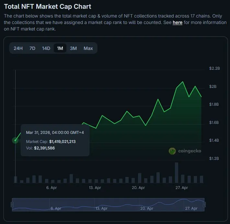Click the coingecko watermark text
Screen dimensions: 230x224
coord(190,151)
